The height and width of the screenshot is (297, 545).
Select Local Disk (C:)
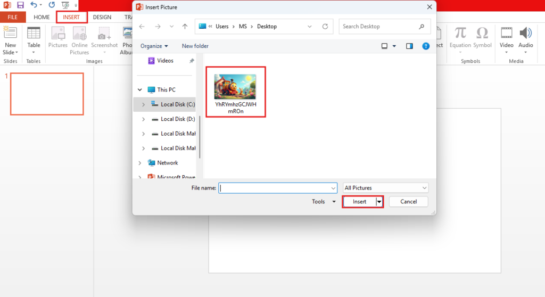click(x=178, y=104)
